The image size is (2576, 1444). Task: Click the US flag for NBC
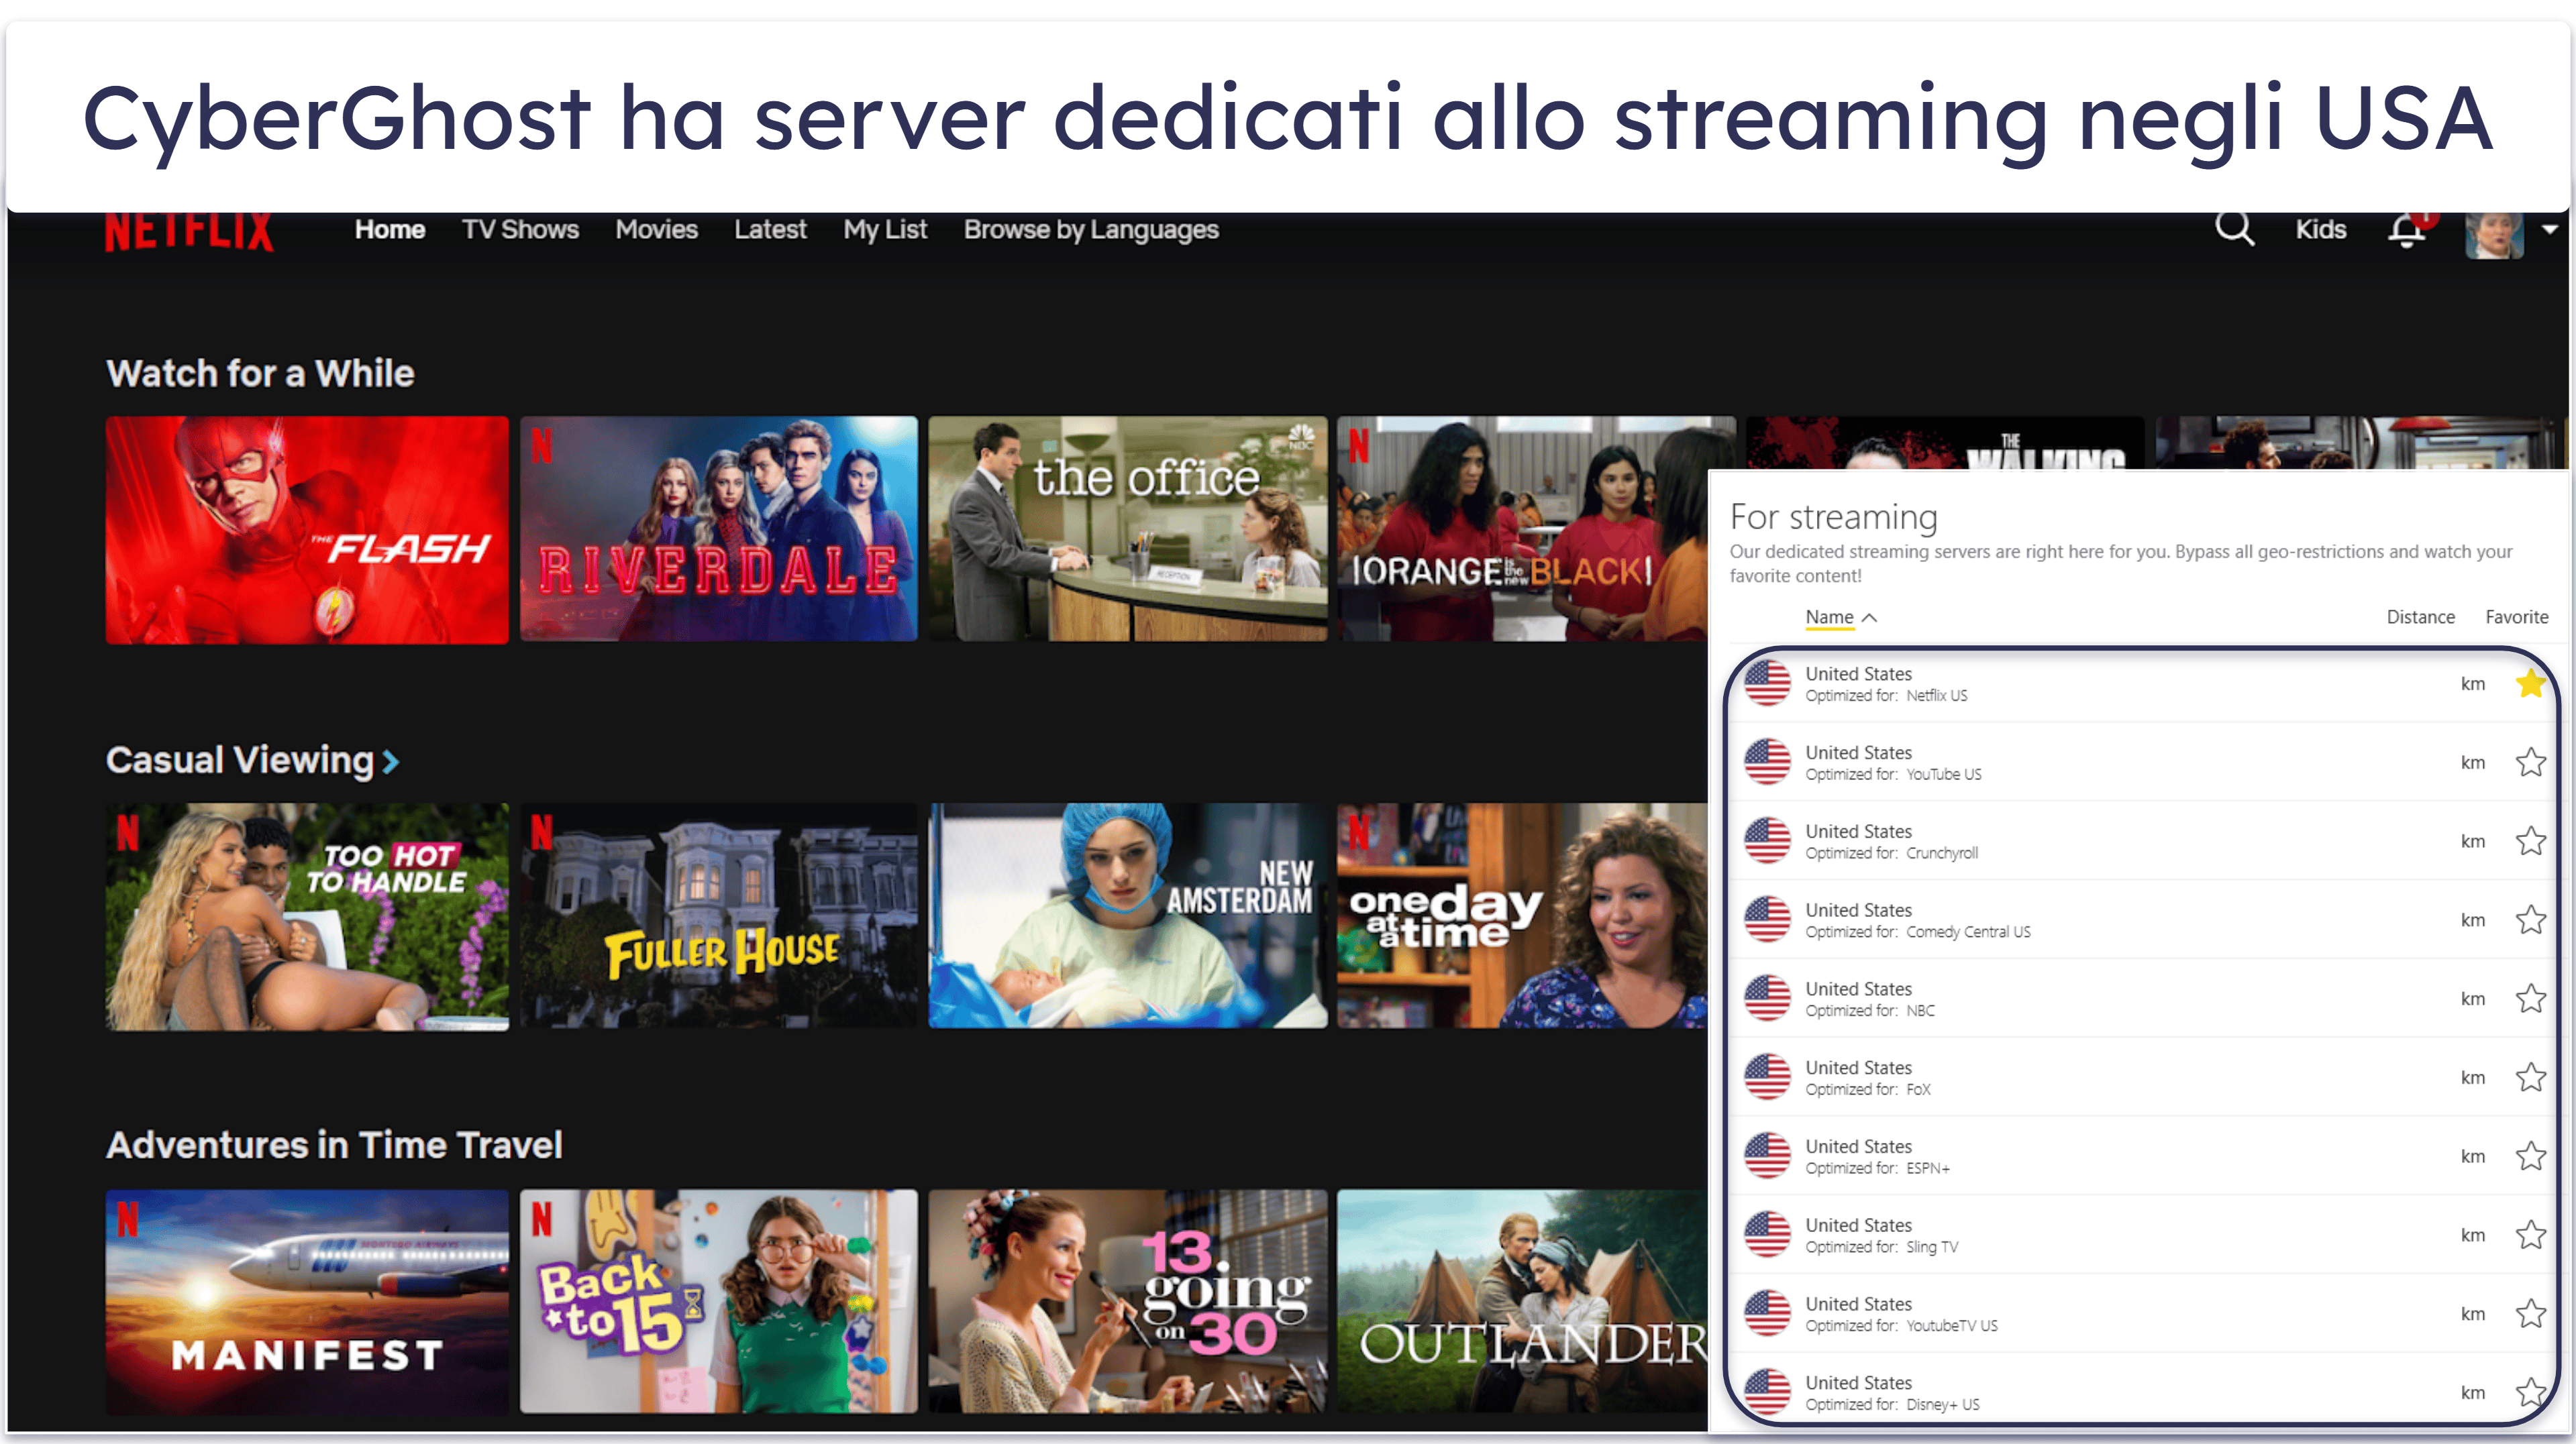coord(1767,998)
